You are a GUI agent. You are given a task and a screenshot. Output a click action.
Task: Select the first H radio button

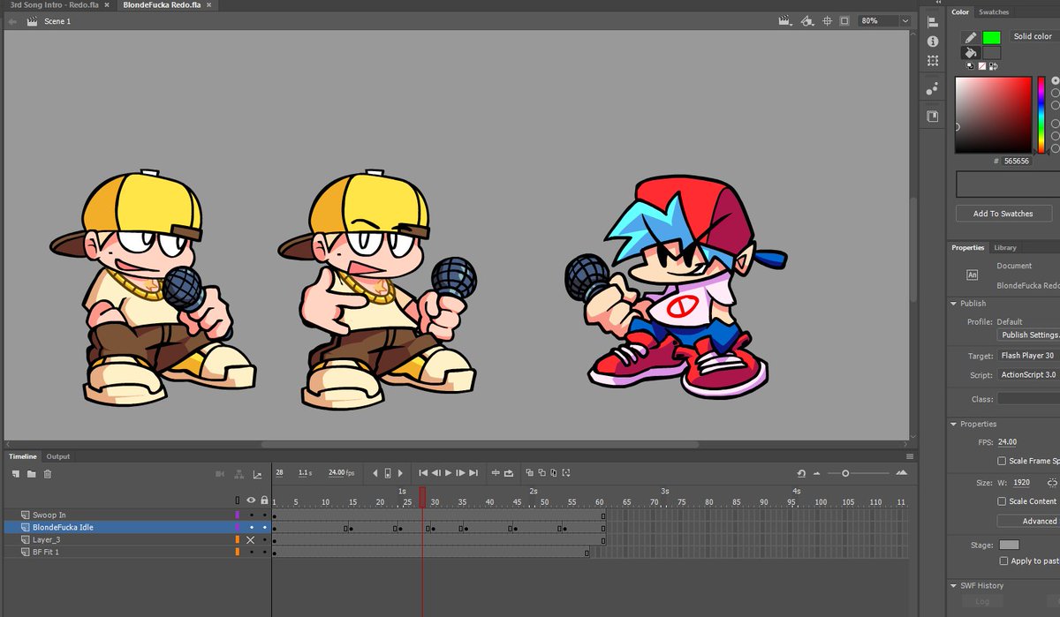[x=1056, y=80]
